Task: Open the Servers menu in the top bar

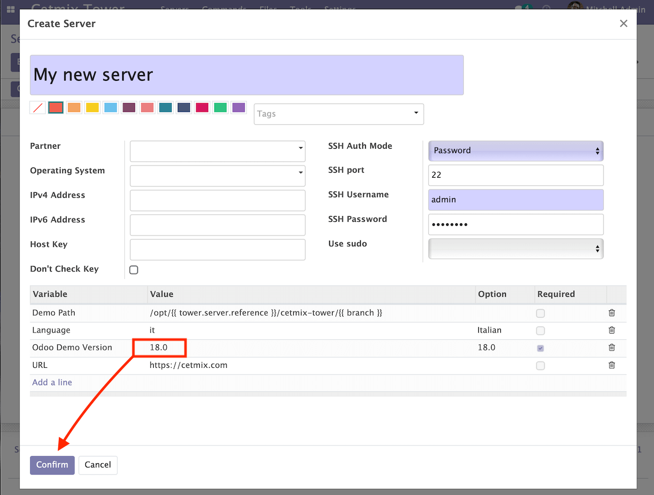Action: [174, 9]
